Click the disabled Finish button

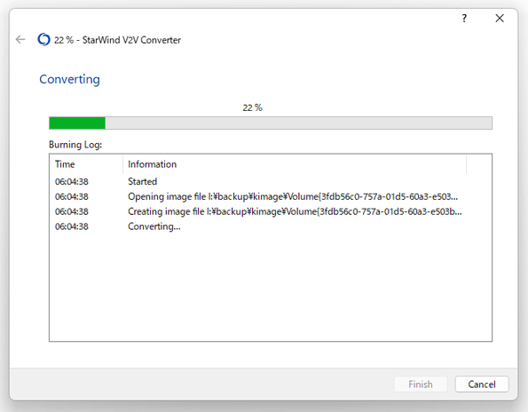click(421, 384)
